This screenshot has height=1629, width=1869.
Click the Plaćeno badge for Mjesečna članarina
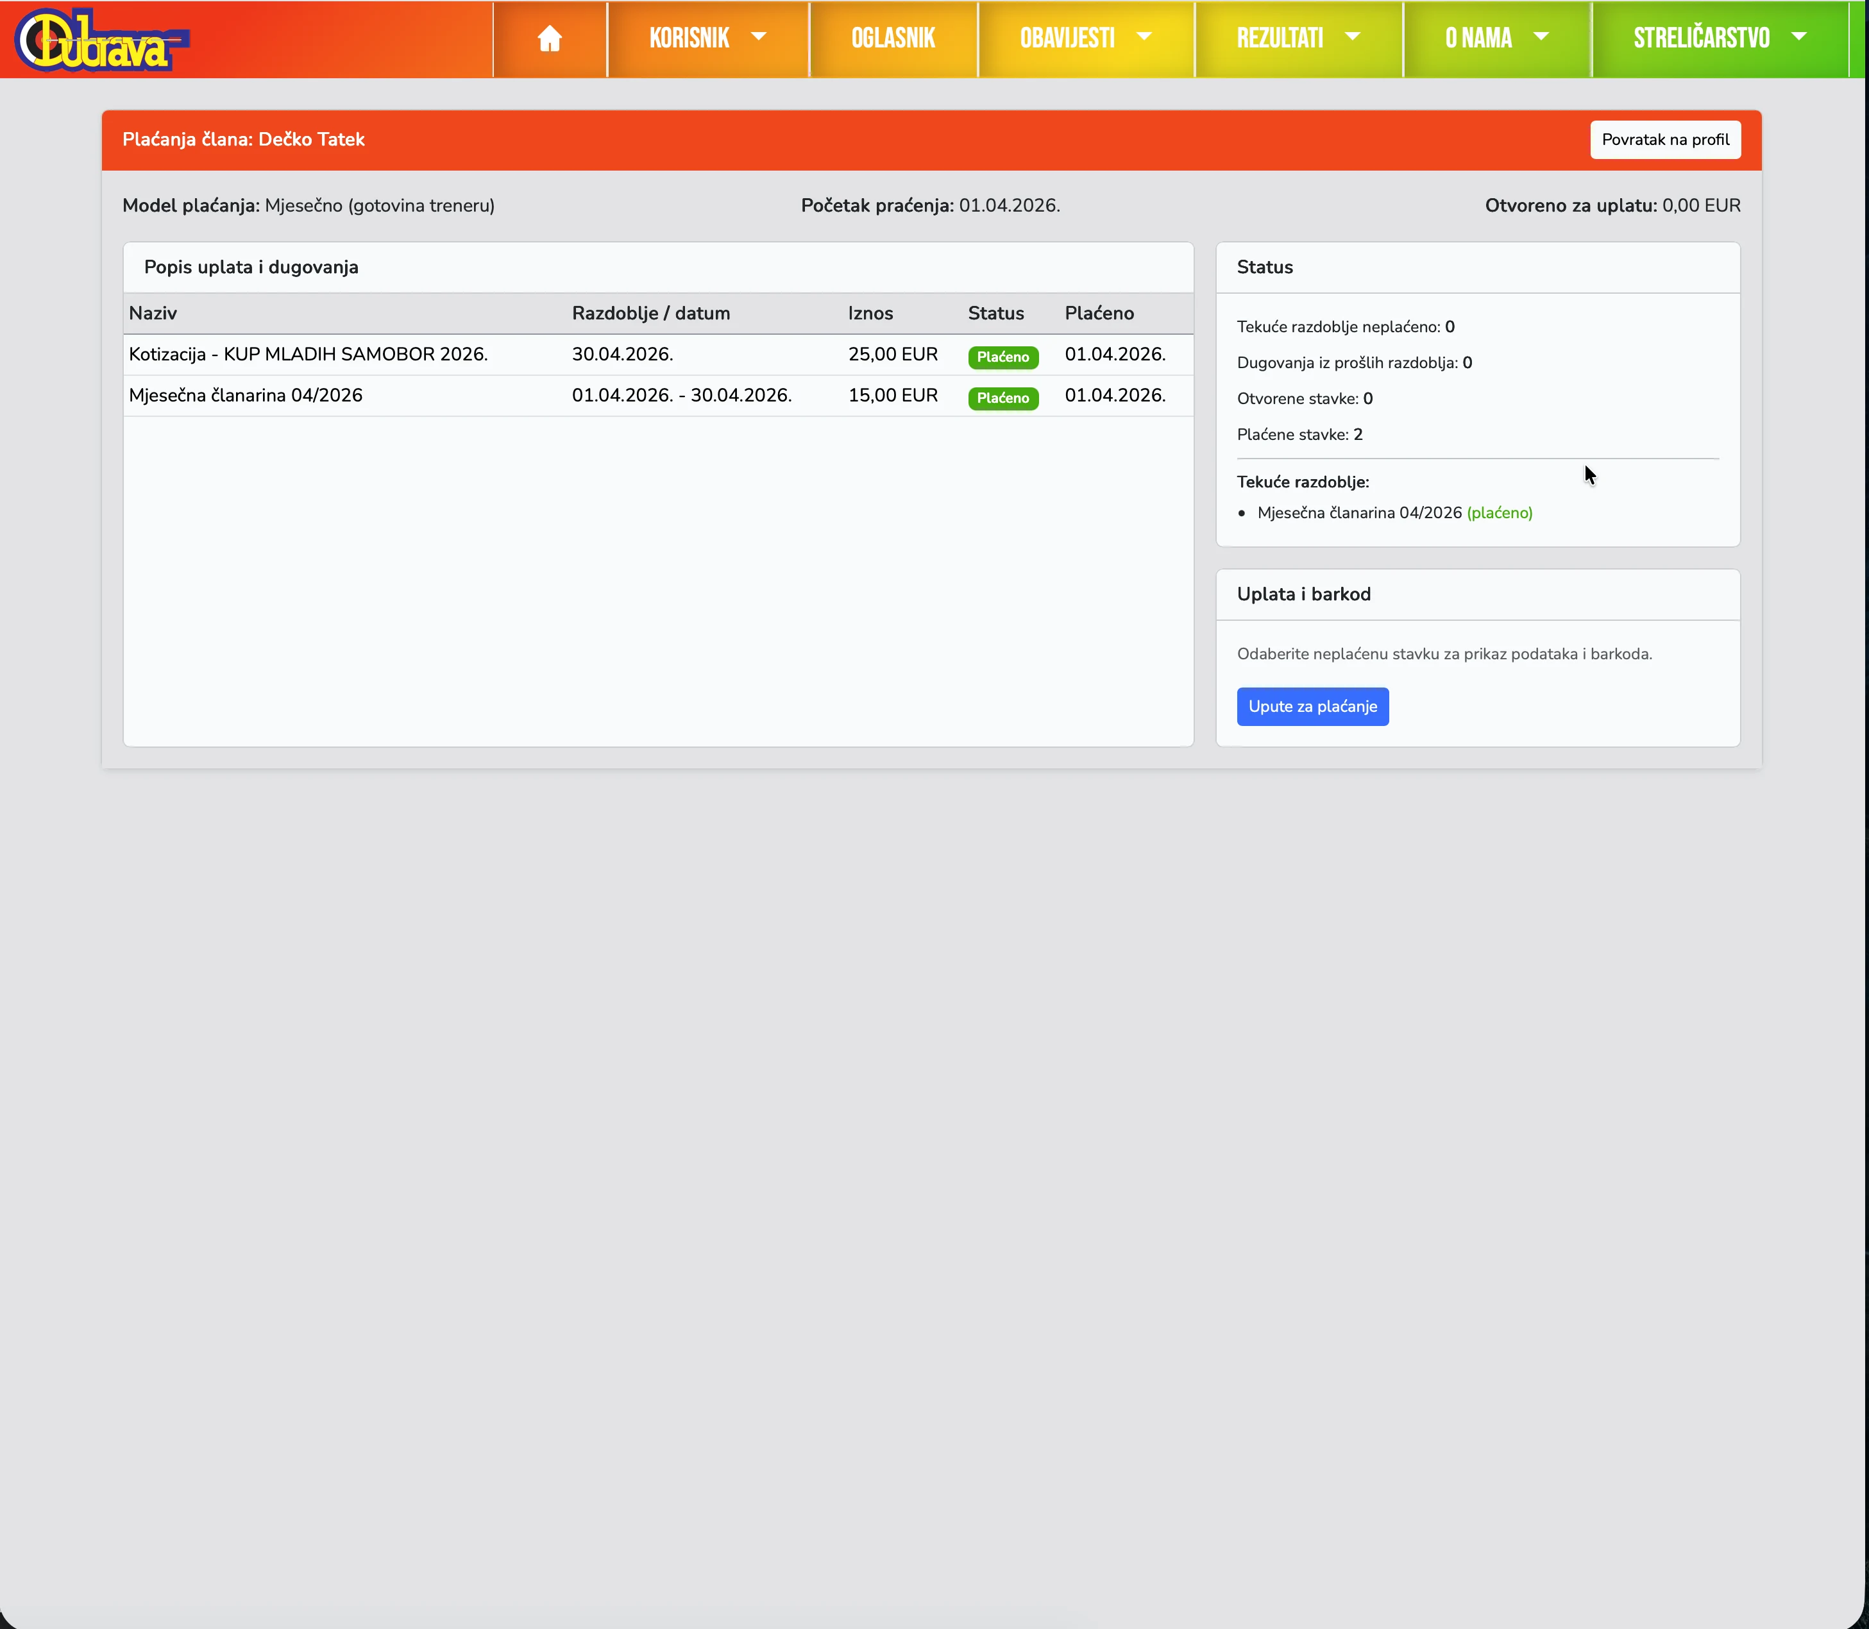tap(1002, 398)
